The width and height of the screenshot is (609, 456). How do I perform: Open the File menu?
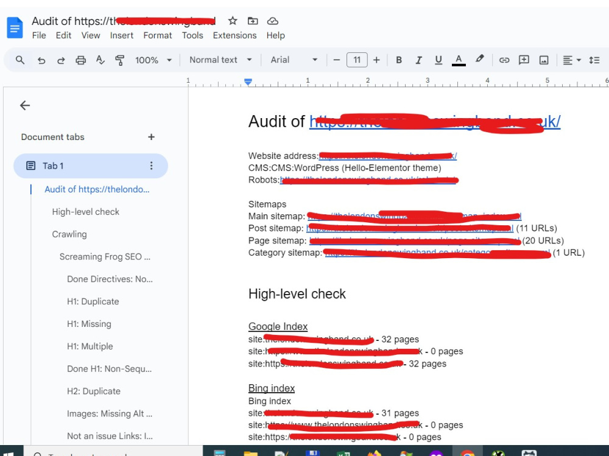tap(39, 35)
